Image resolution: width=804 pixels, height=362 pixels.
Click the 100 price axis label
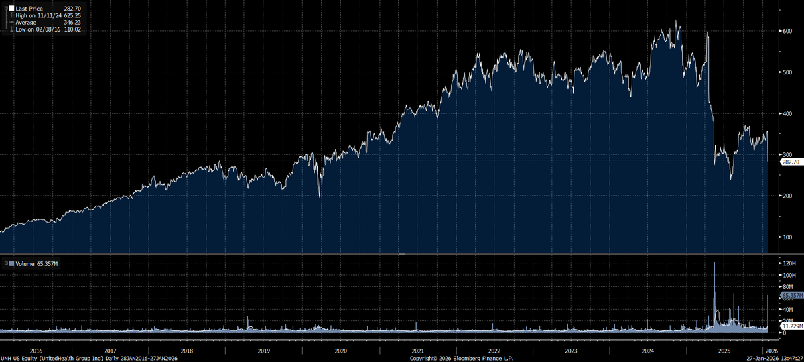pyautogui.click(x=787, y=237)
